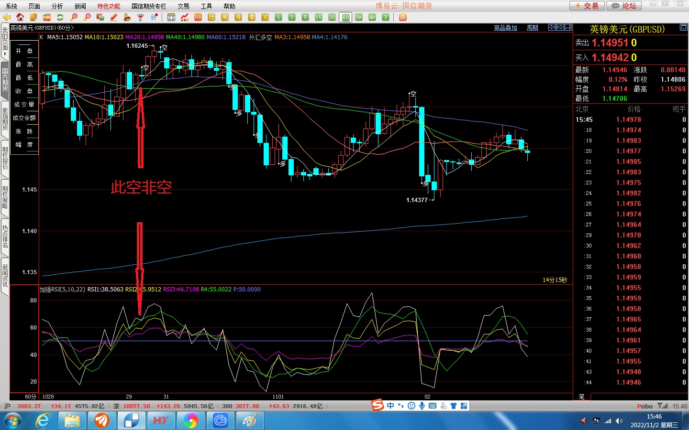Image resolution: width=689 pixels, height=430 pixels.
Task: Switch to monthly period (月)
Action: coord(238,17)
